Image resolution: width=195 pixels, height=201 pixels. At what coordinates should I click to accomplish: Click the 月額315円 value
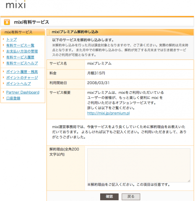(x=96, y=73)
